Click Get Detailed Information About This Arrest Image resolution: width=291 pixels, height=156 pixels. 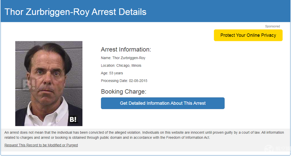pos(163,103)
